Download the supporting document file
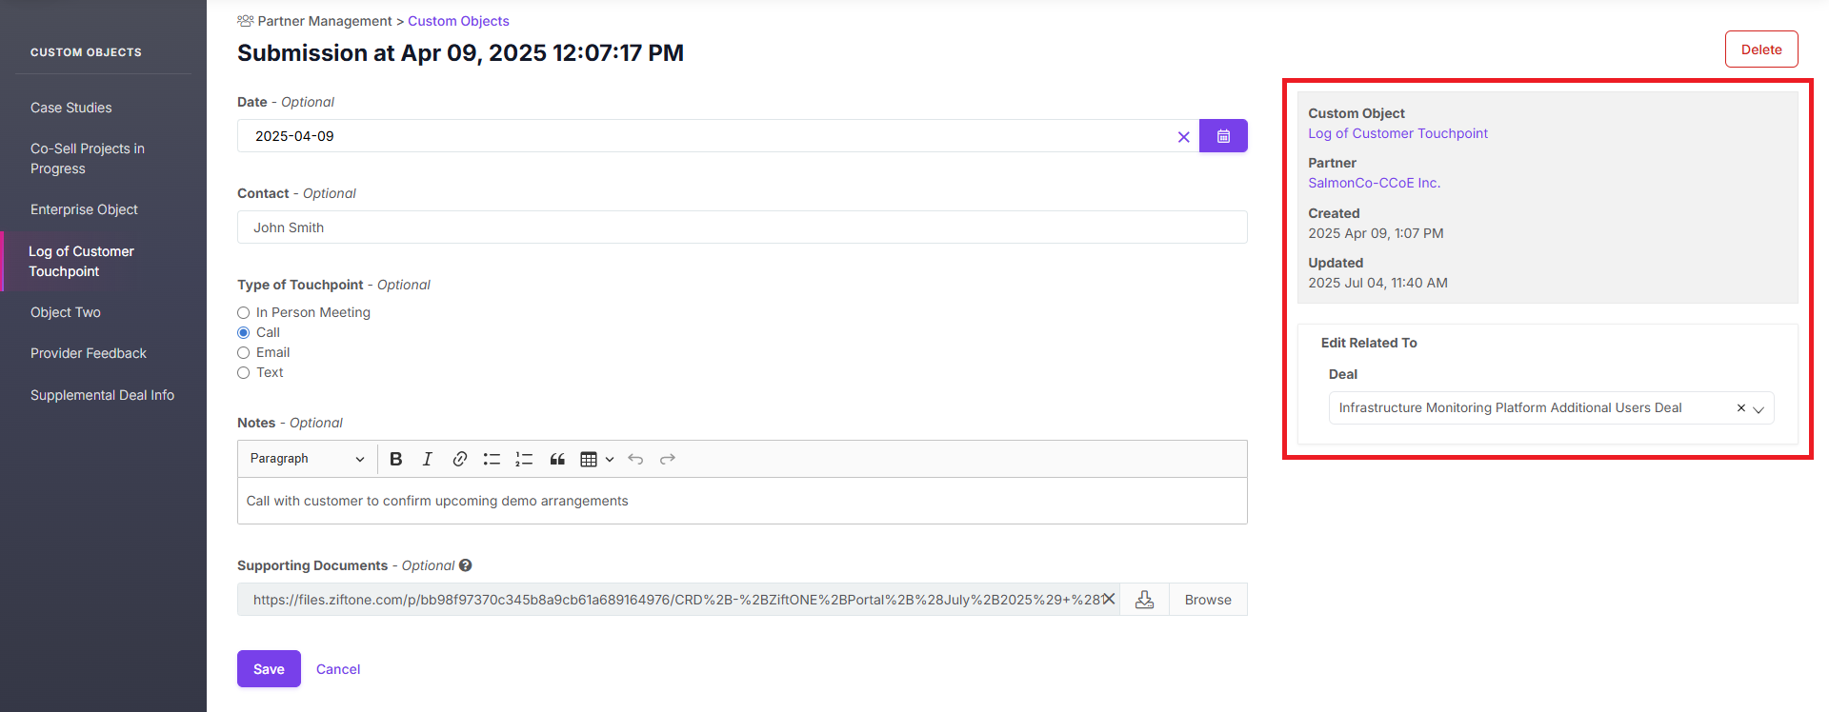Screen dimensions: 1829x712 coord(1145,600)
